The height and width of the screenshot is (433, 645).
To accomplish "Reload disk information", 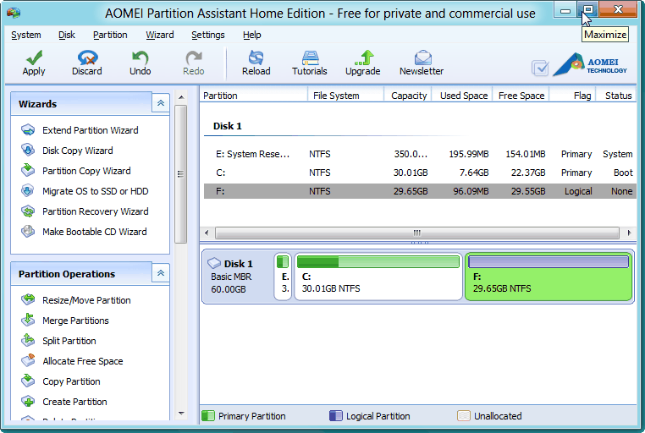I will [x=256, y=63].
